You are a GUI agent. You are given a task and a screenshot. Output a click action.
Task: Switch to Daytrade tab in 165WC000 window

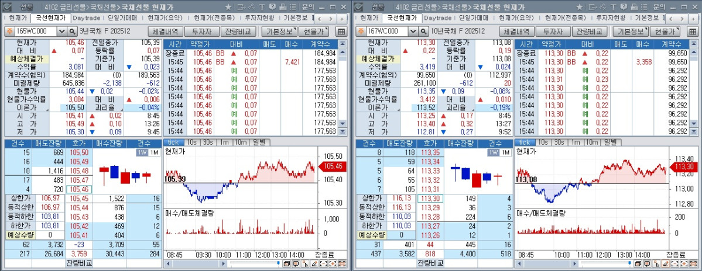87,18
